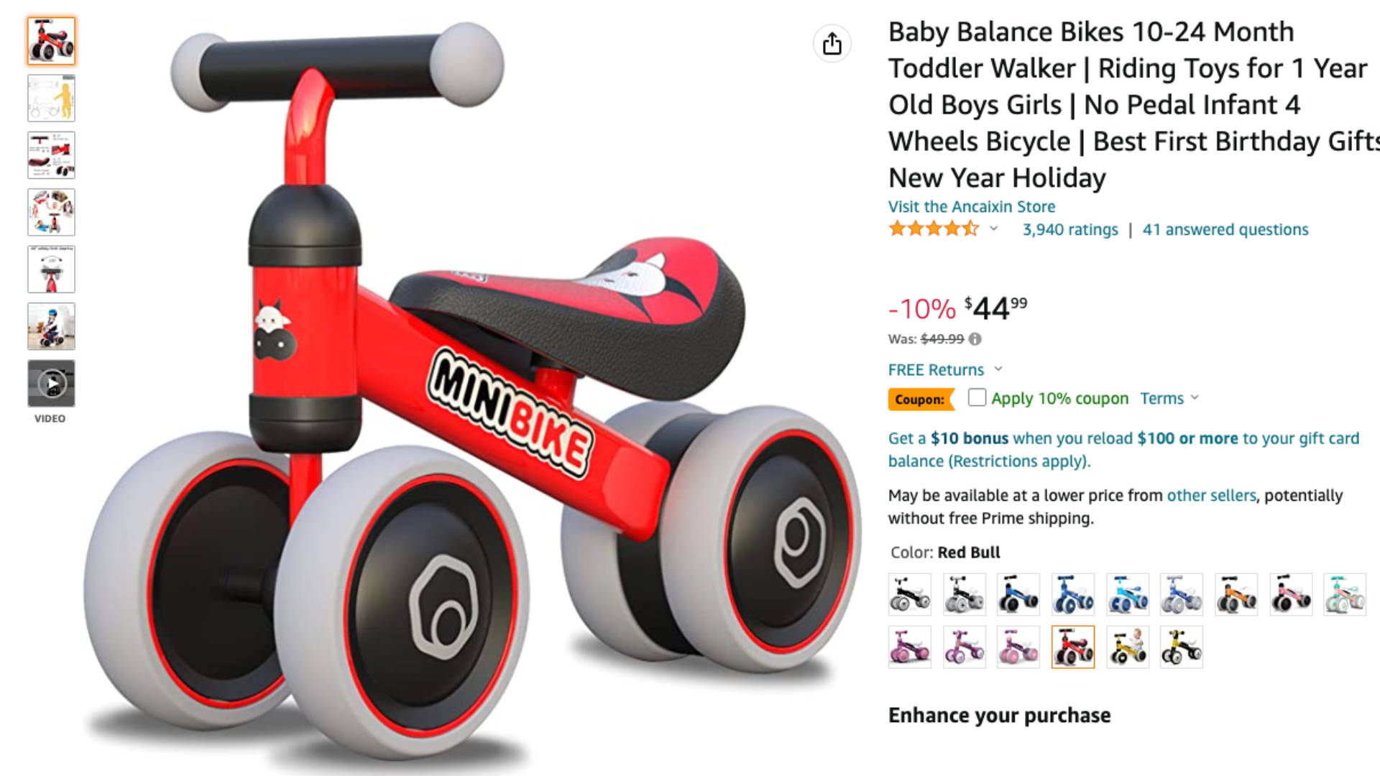Play the product video thumbnail
The height and width of the screenshot is (776, 1380).
tap(51, 384)
